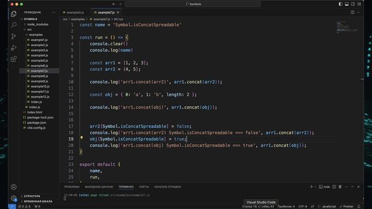
Task: Open the Source Control view
Action: [x=13, y=36]
